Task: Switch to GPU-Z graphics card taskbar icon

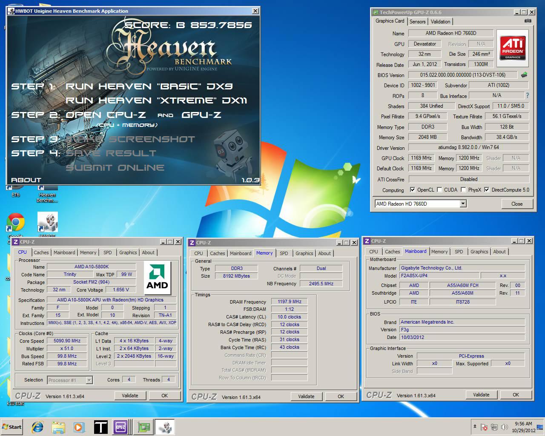Action: tap(143, 427)
